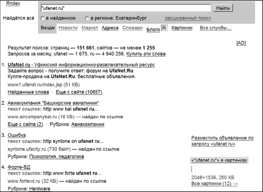
Task: Open 'Купить эти слова' link
Action: click(x=146, y=54)
